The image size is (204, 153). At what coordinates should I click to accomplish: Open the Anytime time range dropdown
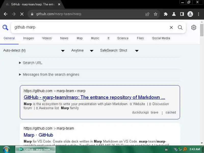pyautogui.click(x=82, y=50)
